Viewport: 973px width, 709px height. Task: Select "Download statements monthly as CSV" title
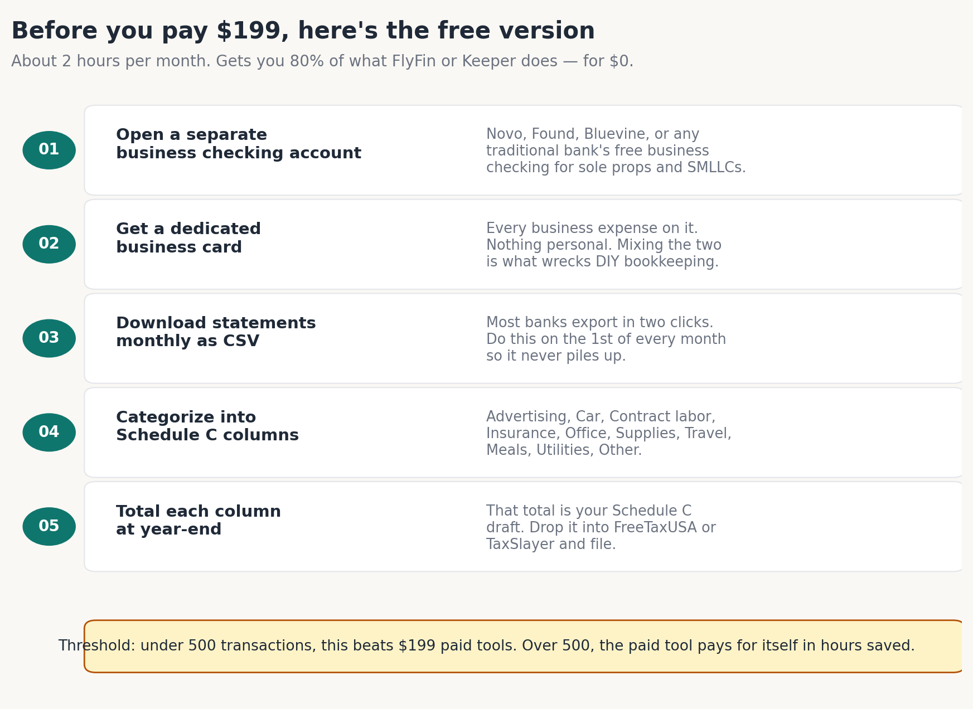[x=216, y=332]
